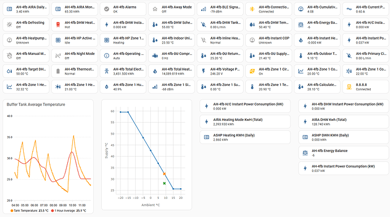The width and height of the screenshot is (390, 217).
Task: Click the Zone 1 Supply card showing 0.00 °C
Action: pyautogui.click(x=220, y=86)
